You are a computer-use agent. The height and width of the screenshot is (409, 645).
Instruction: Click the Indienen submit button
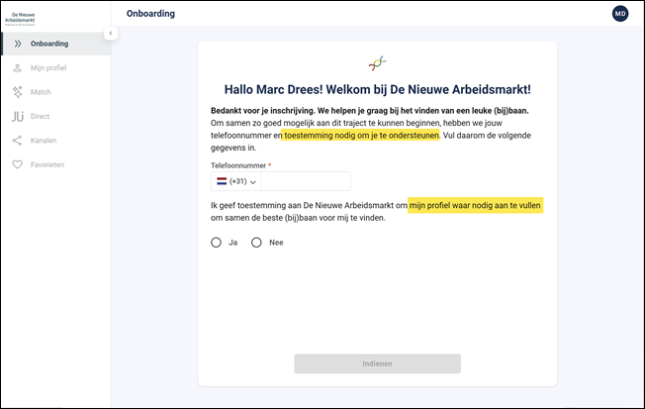377,363
